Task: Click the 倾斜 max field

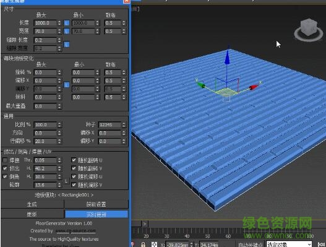Action: point(45,97)
